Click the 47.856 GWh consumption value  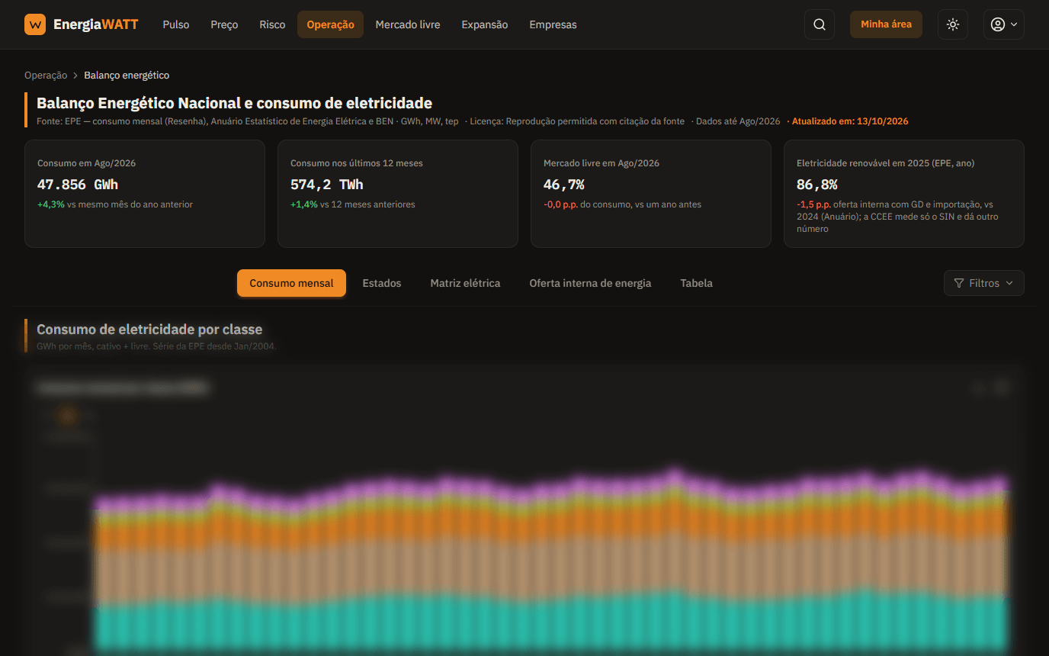click(x=78, y=185)
